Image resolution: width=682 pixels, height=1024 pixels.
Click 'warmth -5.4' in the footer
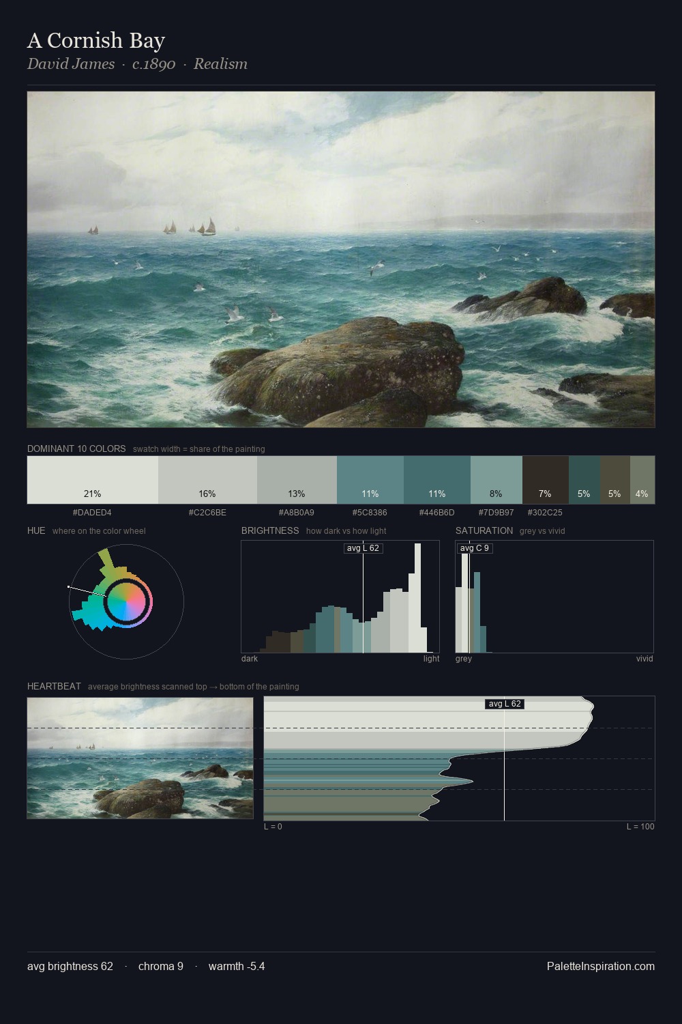pos(237,966)
